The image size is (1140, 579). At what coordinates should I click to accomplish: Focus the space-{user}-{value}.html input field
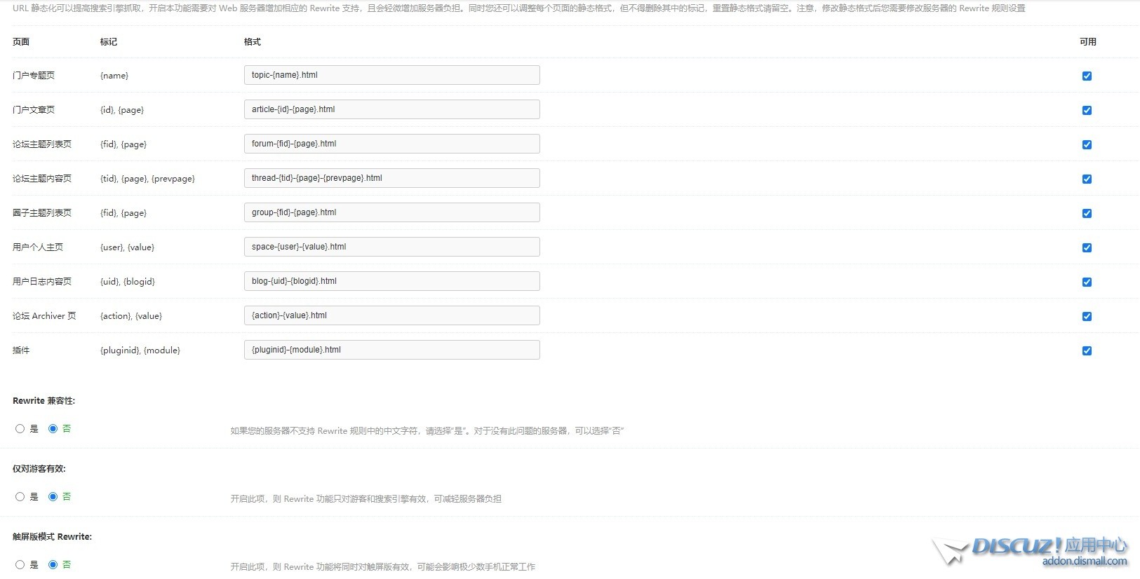[391, 247]
